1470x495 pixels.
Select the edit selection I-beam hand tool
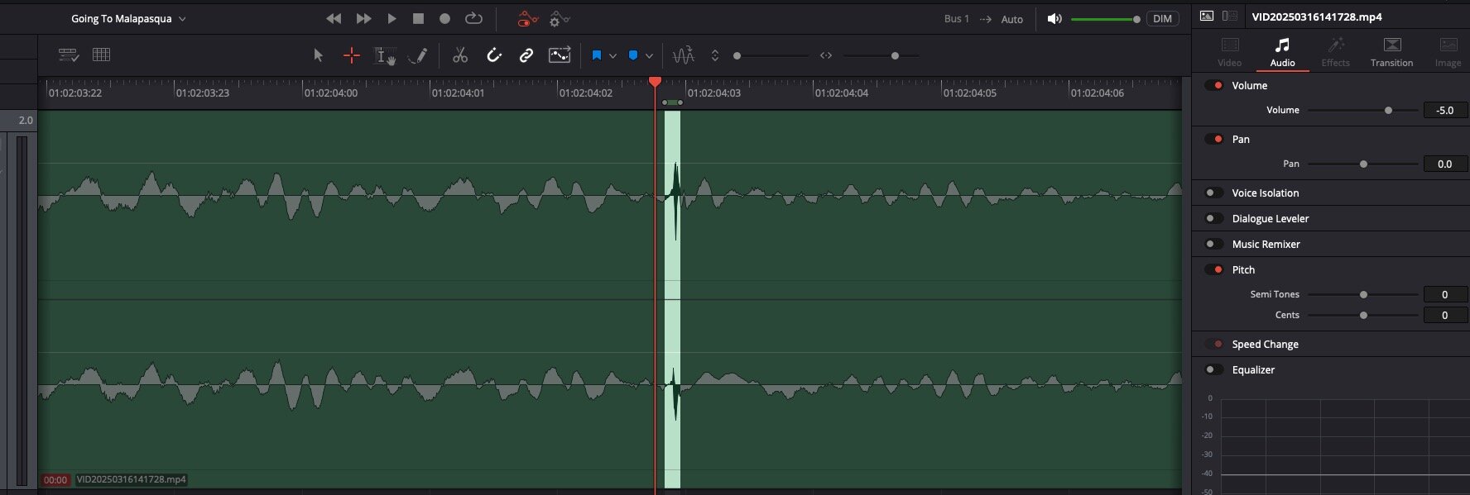385,55
